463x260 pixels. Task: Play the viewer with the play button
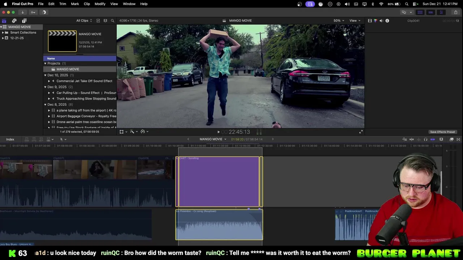click(x=218, y=132)
